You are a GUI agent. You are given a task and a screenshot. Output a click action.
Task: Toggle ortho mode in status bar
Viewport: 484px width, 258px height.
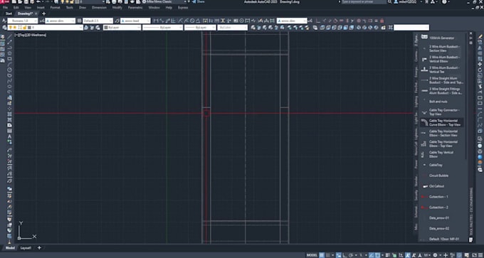click(344, 255)
